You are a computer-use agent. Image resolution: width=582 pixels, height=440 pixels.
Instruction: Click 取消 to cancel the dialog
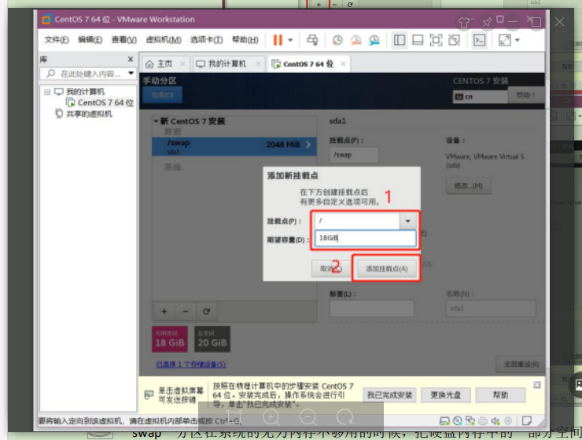(330, 269)
